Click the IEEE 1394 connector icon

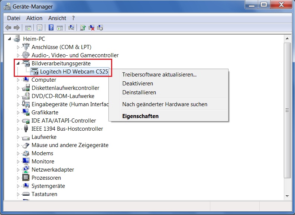coord(26,128)
